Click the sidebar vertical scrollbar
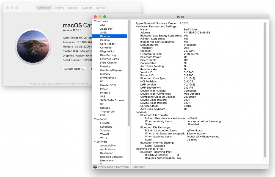 129,73
